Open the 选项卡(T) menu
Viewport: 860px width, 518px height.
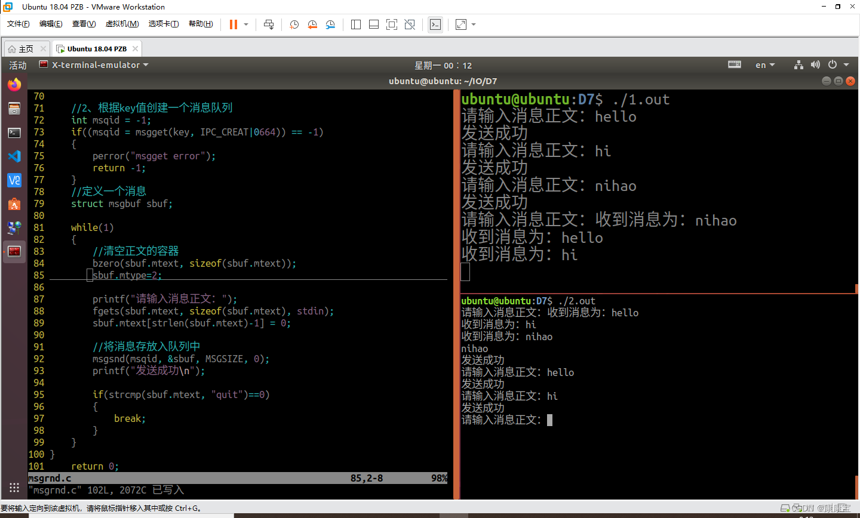(x=164, y=24)
